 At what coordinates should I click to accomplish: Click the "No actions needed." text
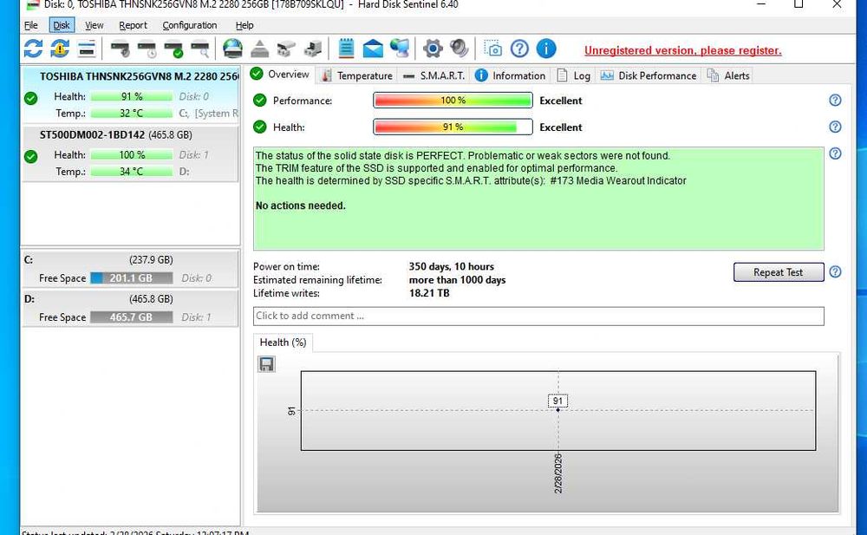(x=300, y=206)
